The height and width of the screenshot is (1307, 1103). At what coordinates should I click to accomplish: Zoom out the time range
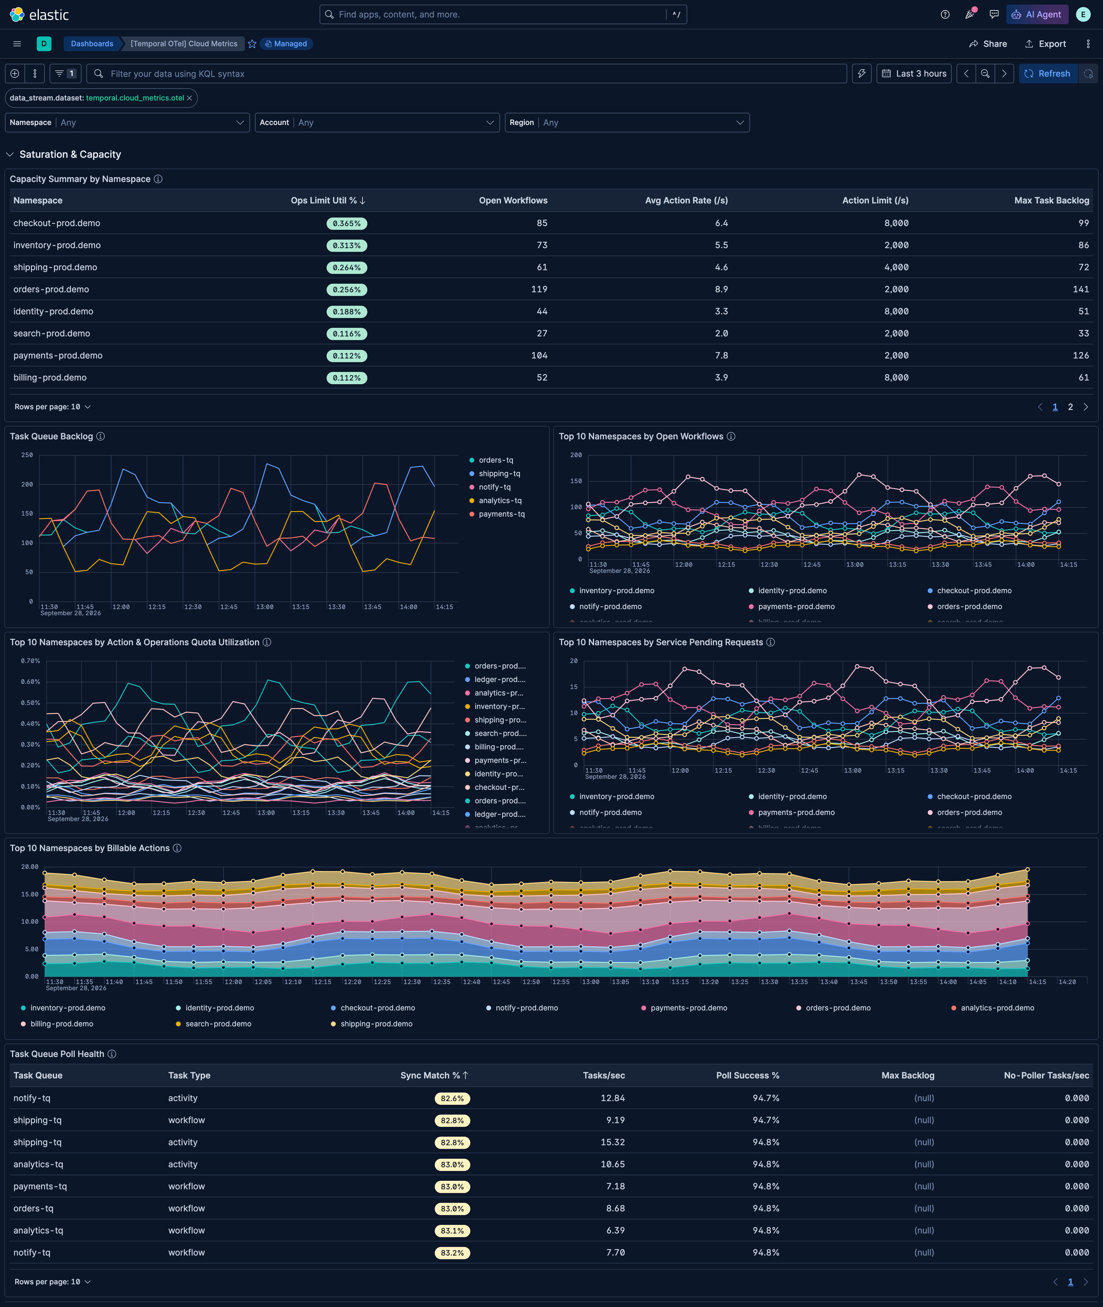pyautogui.click(x=985, y=74)
